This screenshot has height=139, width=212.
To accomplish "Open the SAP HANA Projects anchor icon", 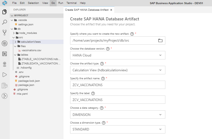I will point(4,64).
